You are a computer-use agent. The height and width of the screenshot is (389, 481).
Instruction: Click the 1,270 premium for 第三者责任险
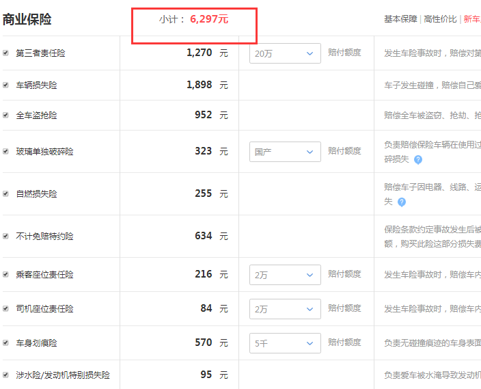click(x=199, y=53)
